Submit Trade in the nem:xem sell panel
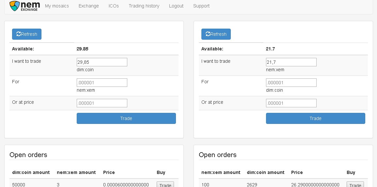 (x=315, y=118)
